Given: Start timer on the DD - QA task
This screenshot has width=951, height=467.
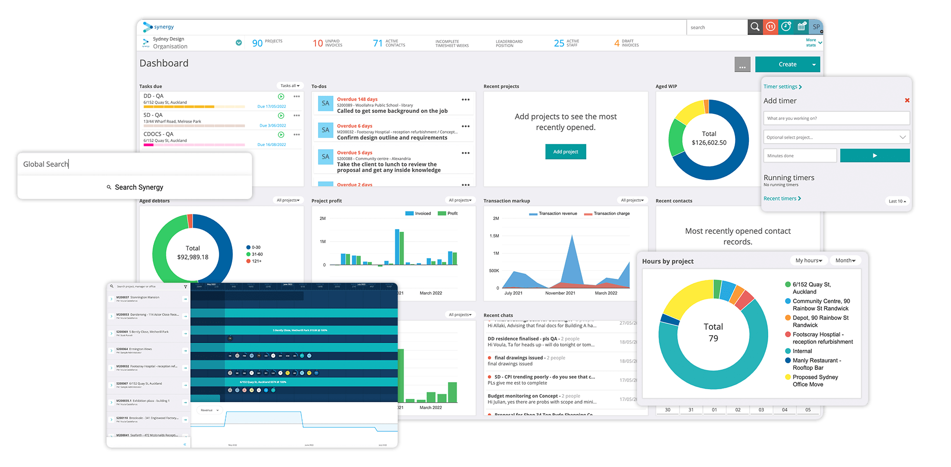Looking at the screenshot, I should (281, 96).
